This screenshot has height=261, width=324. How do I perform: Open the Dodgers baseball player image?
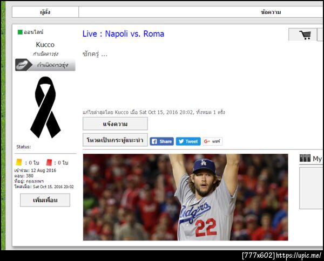[186, 197]
